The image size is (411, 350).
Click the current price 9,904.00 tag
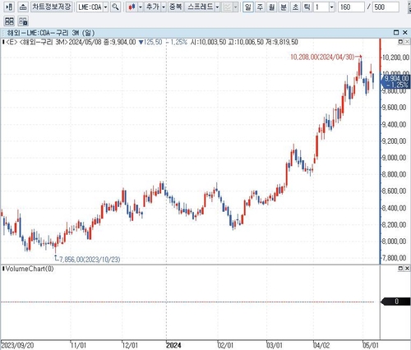[x=396, y=81]
